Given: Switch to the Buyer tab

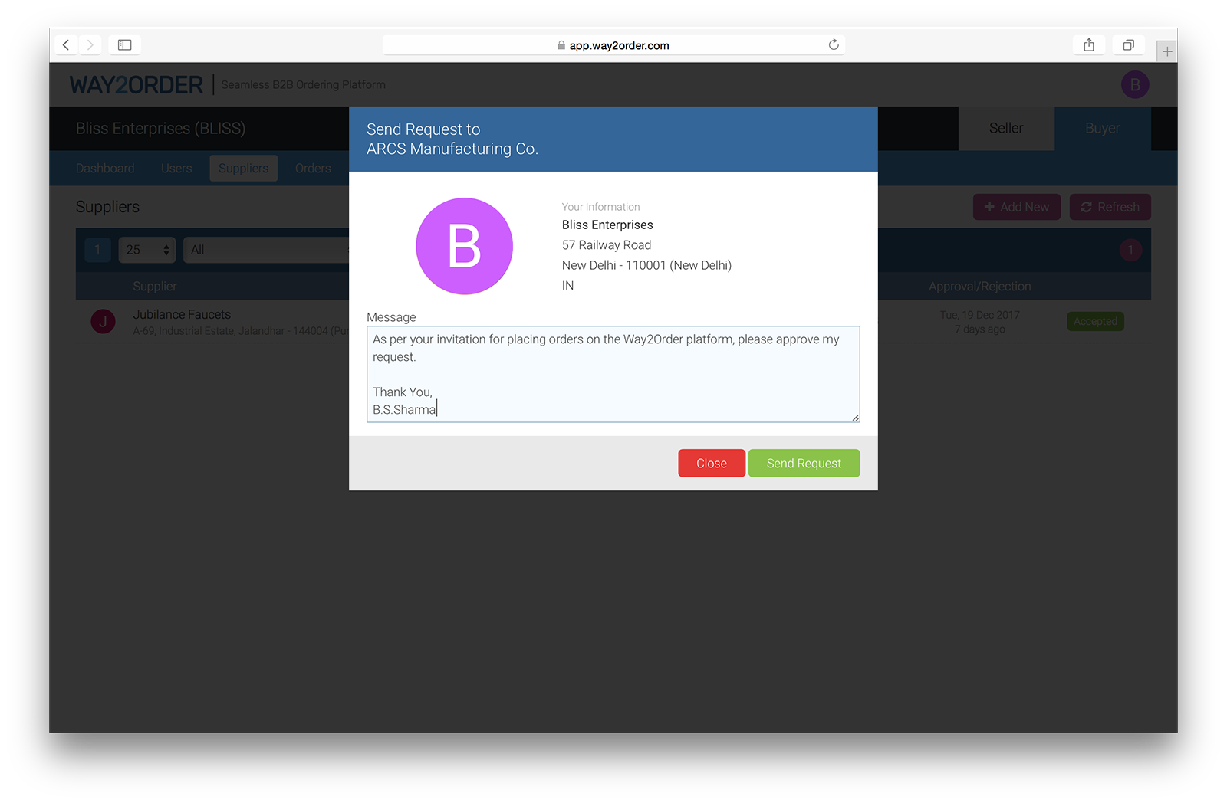Looking at the screenshot, I should (x=1102, y=128).
